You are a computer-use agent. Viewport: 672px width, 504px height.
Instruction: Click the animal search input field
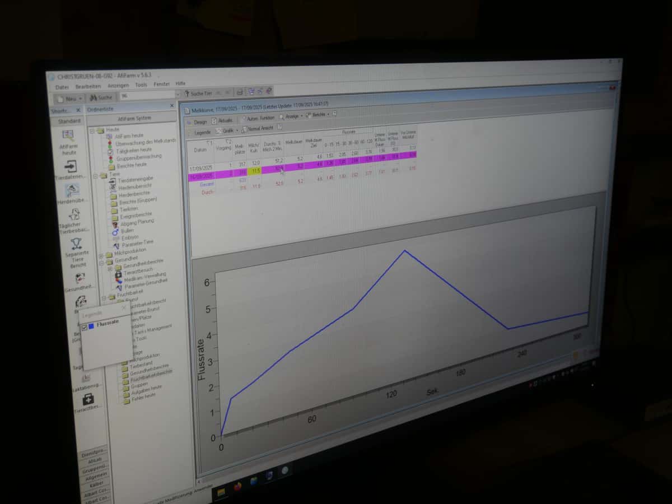click(x=147, y=96)
